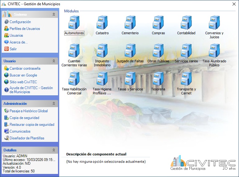The height and width of the screenshot is (177, 239).
Task: Launch the Compras module icon
Action: (158, 23)
